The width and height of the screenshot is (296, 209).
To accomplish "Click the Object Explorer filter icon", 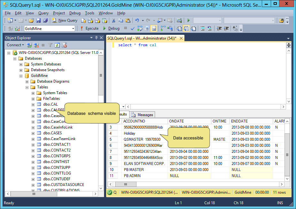I will pyautogui.click(x=50, y=45).
